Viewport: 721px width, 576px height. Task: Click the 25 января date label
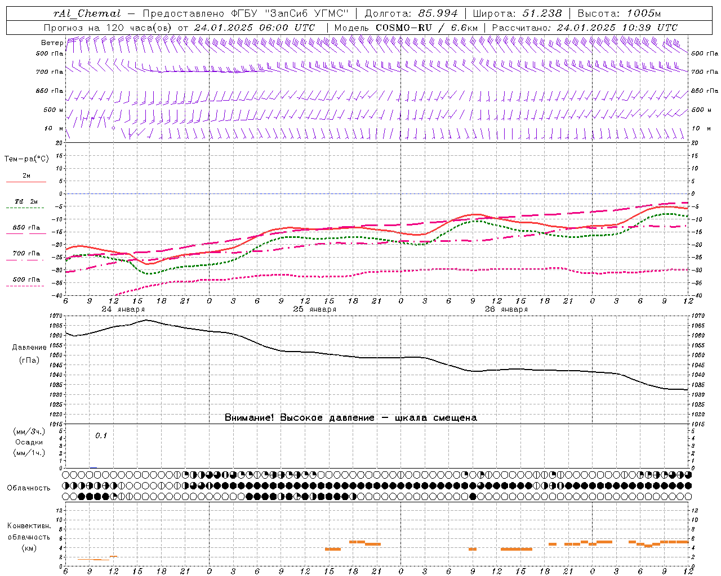[314, 309]
